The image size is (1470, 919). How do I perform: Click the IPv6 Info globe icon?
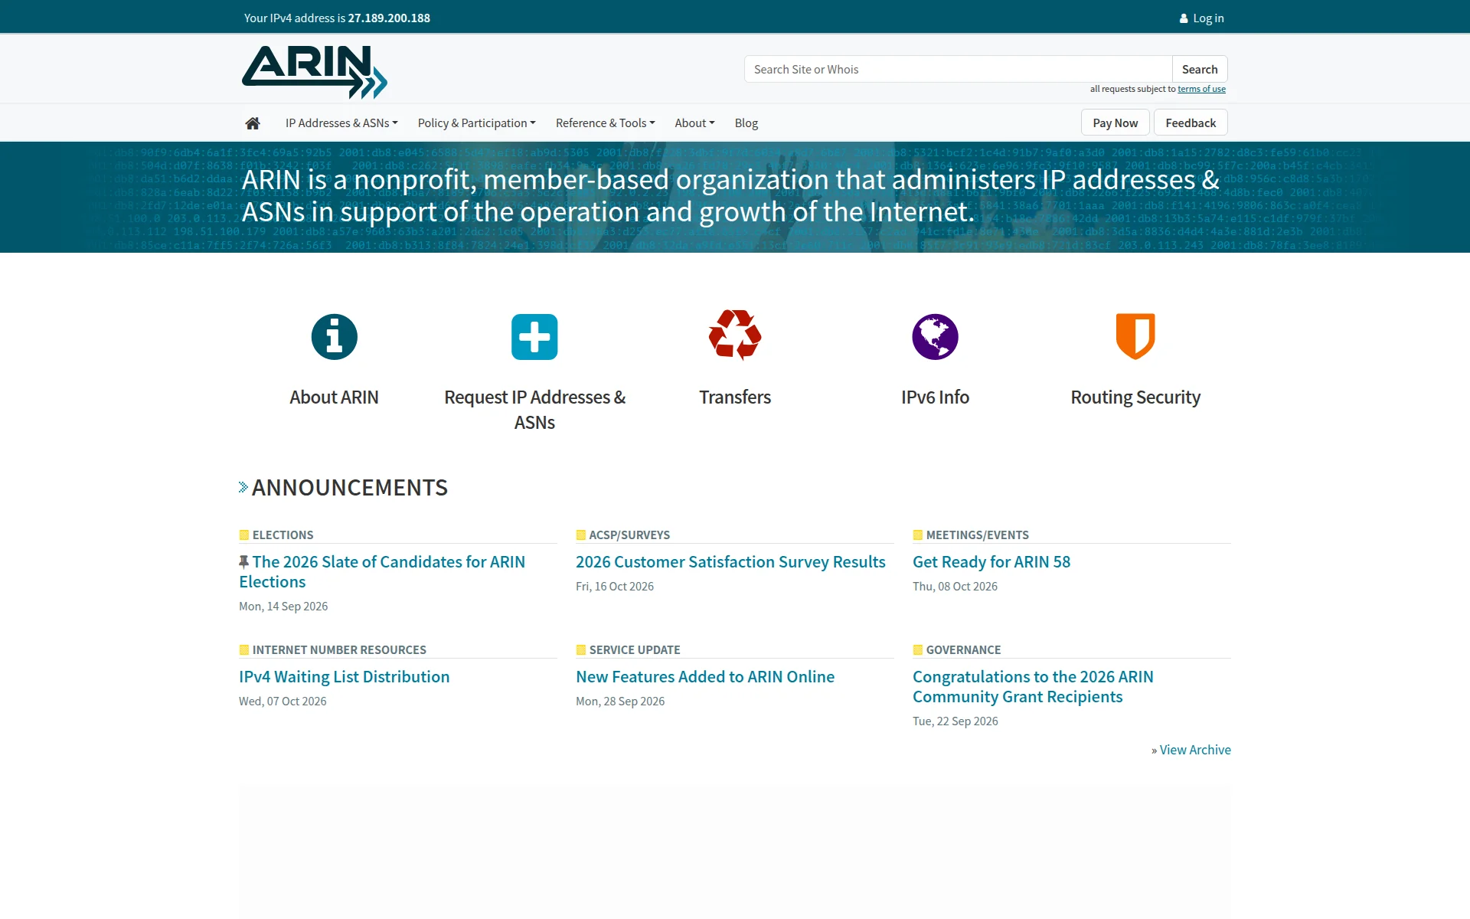tap(935, 337)
